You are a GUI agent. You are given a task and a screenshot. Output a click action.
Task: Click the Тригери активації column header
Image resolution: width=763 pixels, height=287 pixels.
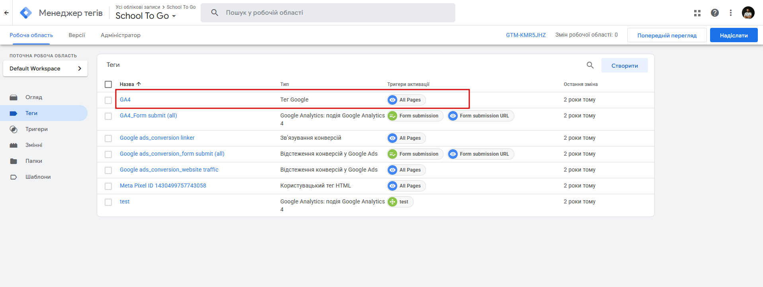point(408,84)
